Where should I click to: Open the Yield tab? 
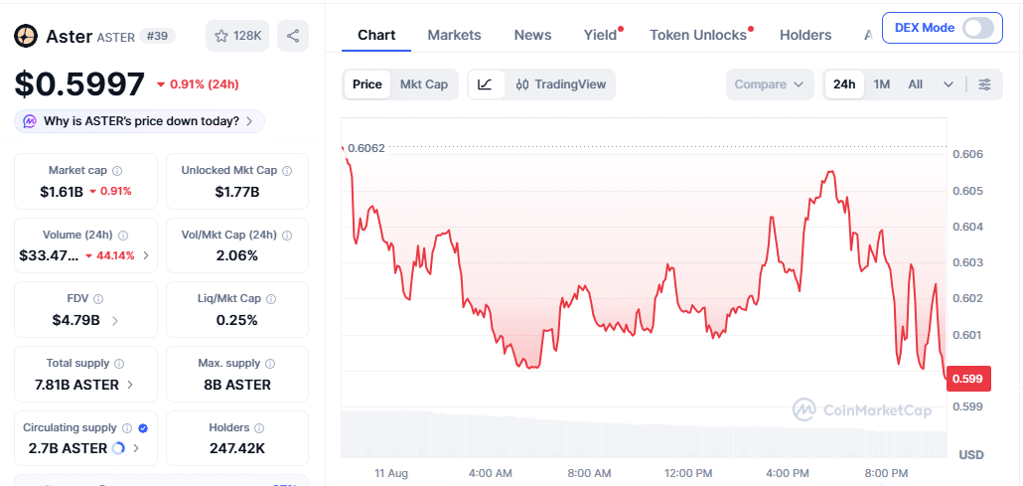pos(600,35)
